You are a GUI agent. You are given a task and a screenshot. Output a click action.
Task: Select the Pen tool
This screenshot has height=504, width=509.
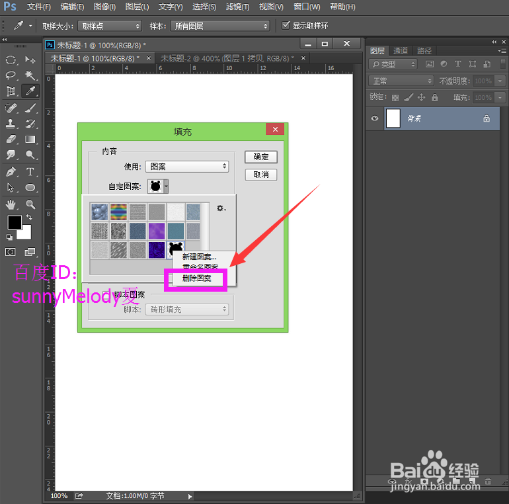[x=11, y=172]
